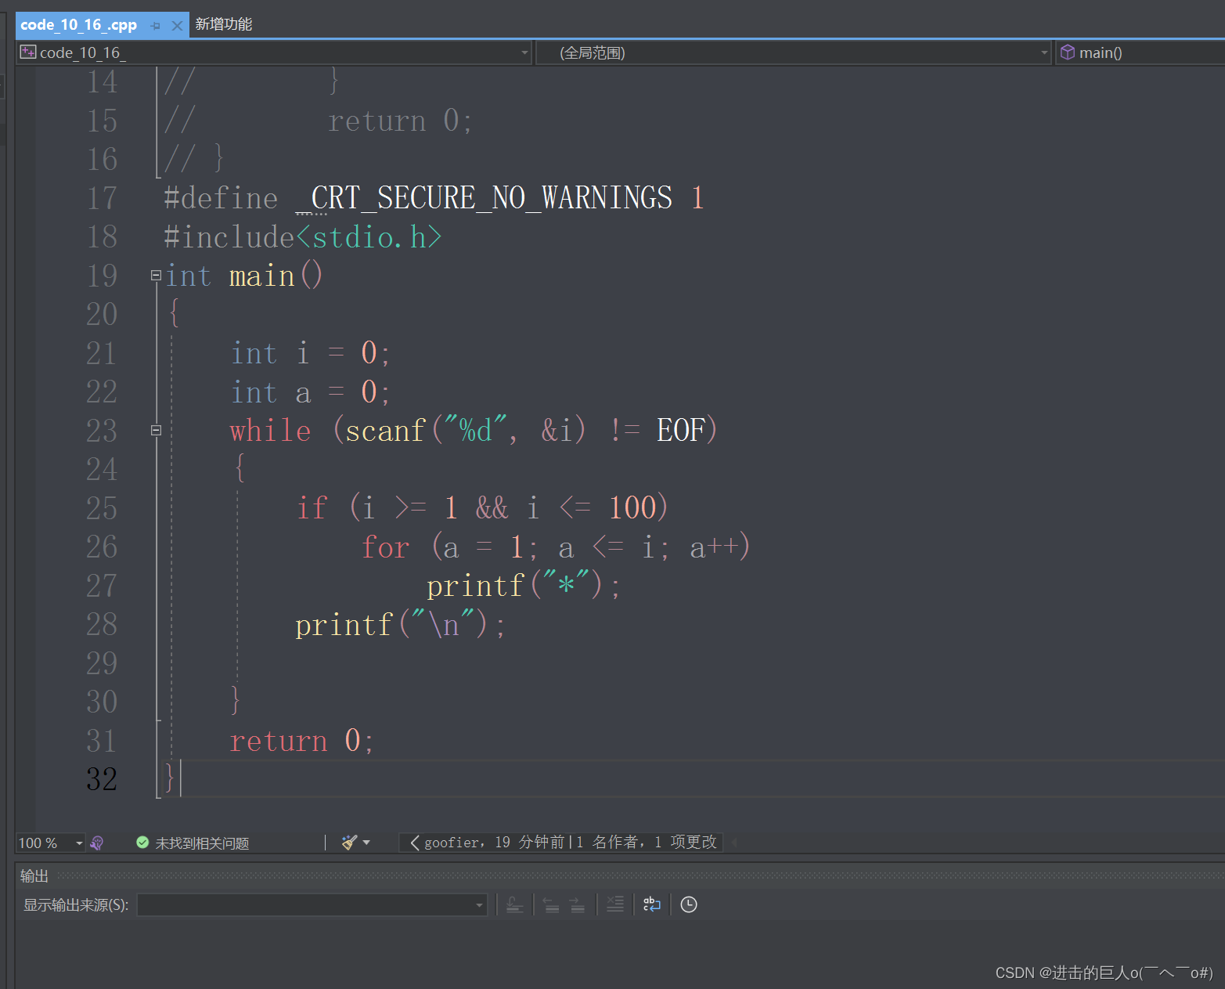This screenshot has height=989, width=1225.
Task: Toggle timestamps with the clock icon in Output
Action: (x=688, y=904)
